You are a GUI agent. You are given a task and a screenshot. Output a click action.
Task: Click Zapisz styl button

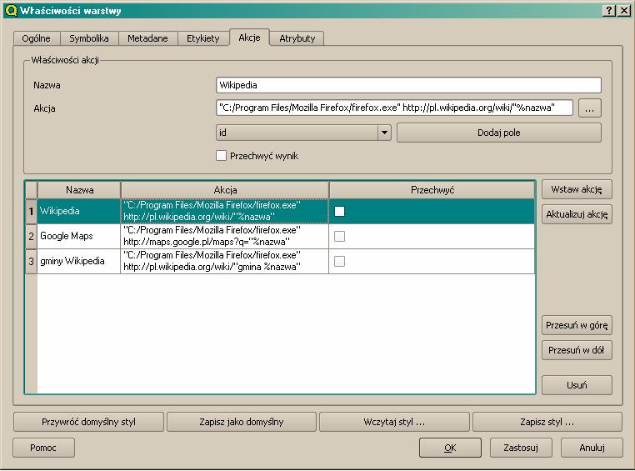547,422
